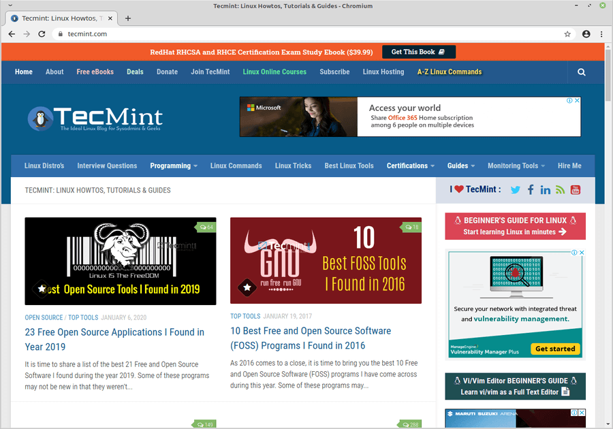Viewport: 613px width, 429px height.
Task: Open the About page
Action: coord(54,72)
